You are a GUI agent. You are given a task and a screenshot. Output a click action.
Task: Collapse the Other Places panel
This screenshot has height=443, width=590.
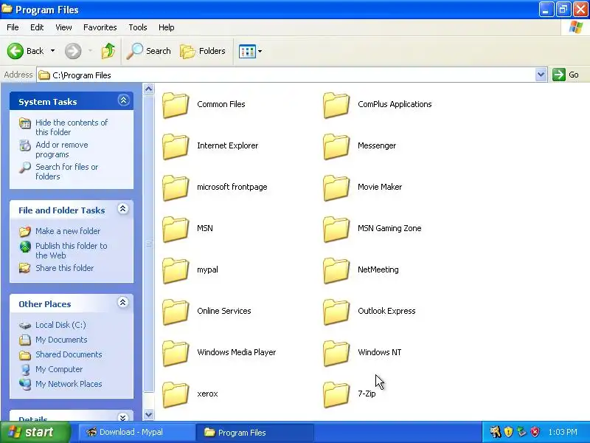coord(122,302)
